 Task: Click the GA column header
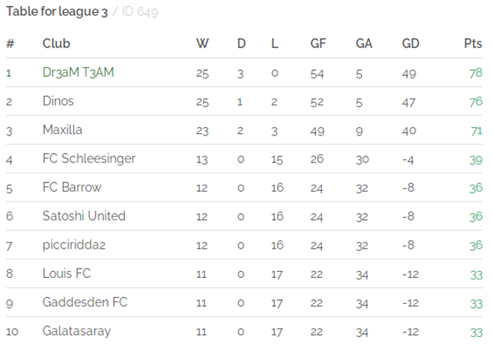364,43
